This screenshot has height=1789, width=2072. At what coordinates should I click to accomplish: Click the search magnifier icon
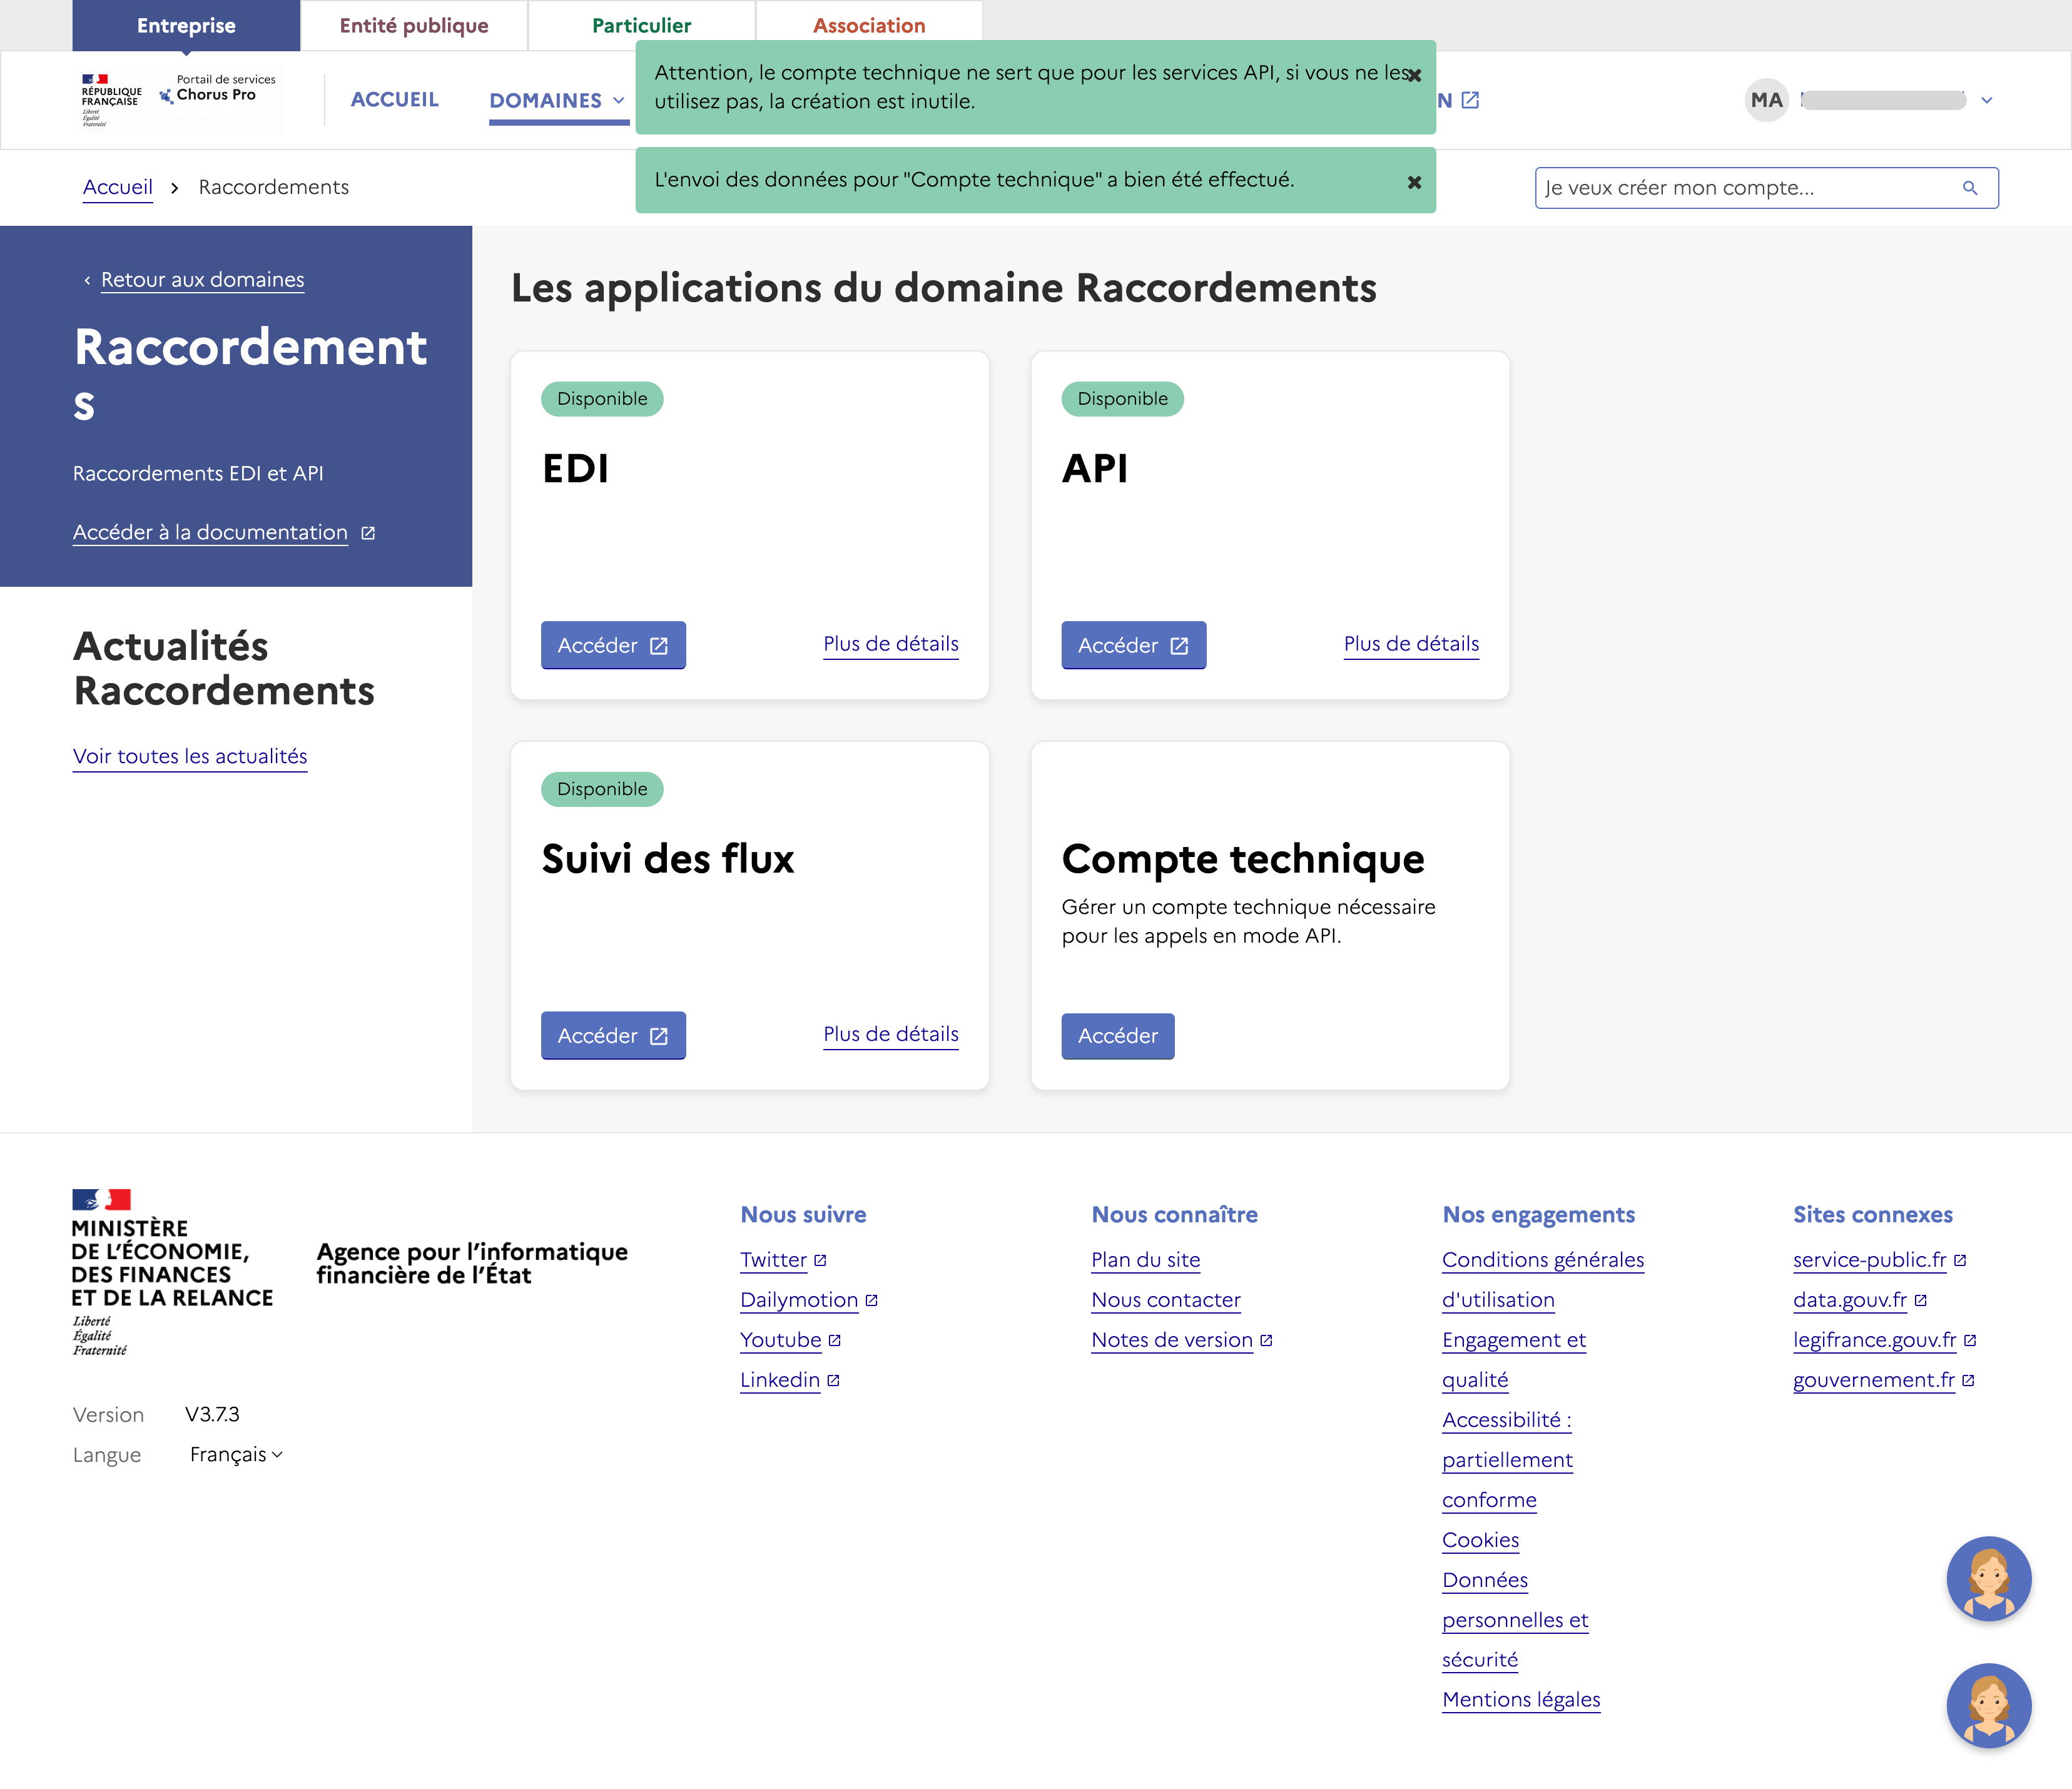coord(1969,188)
